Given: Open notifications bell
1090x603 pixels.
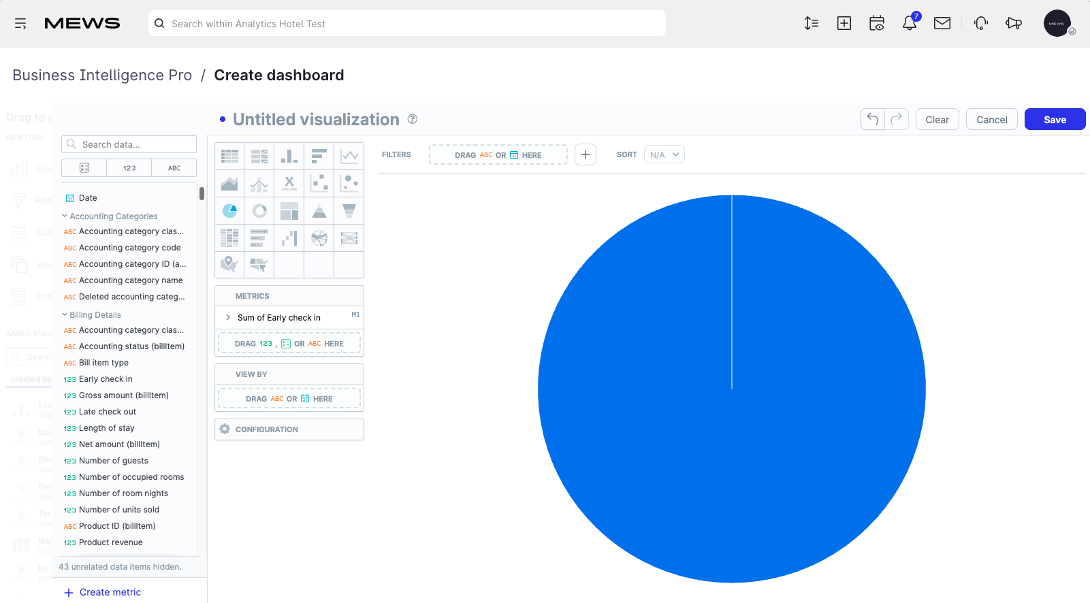Looking at the screenshot, I should pos(910,23).
